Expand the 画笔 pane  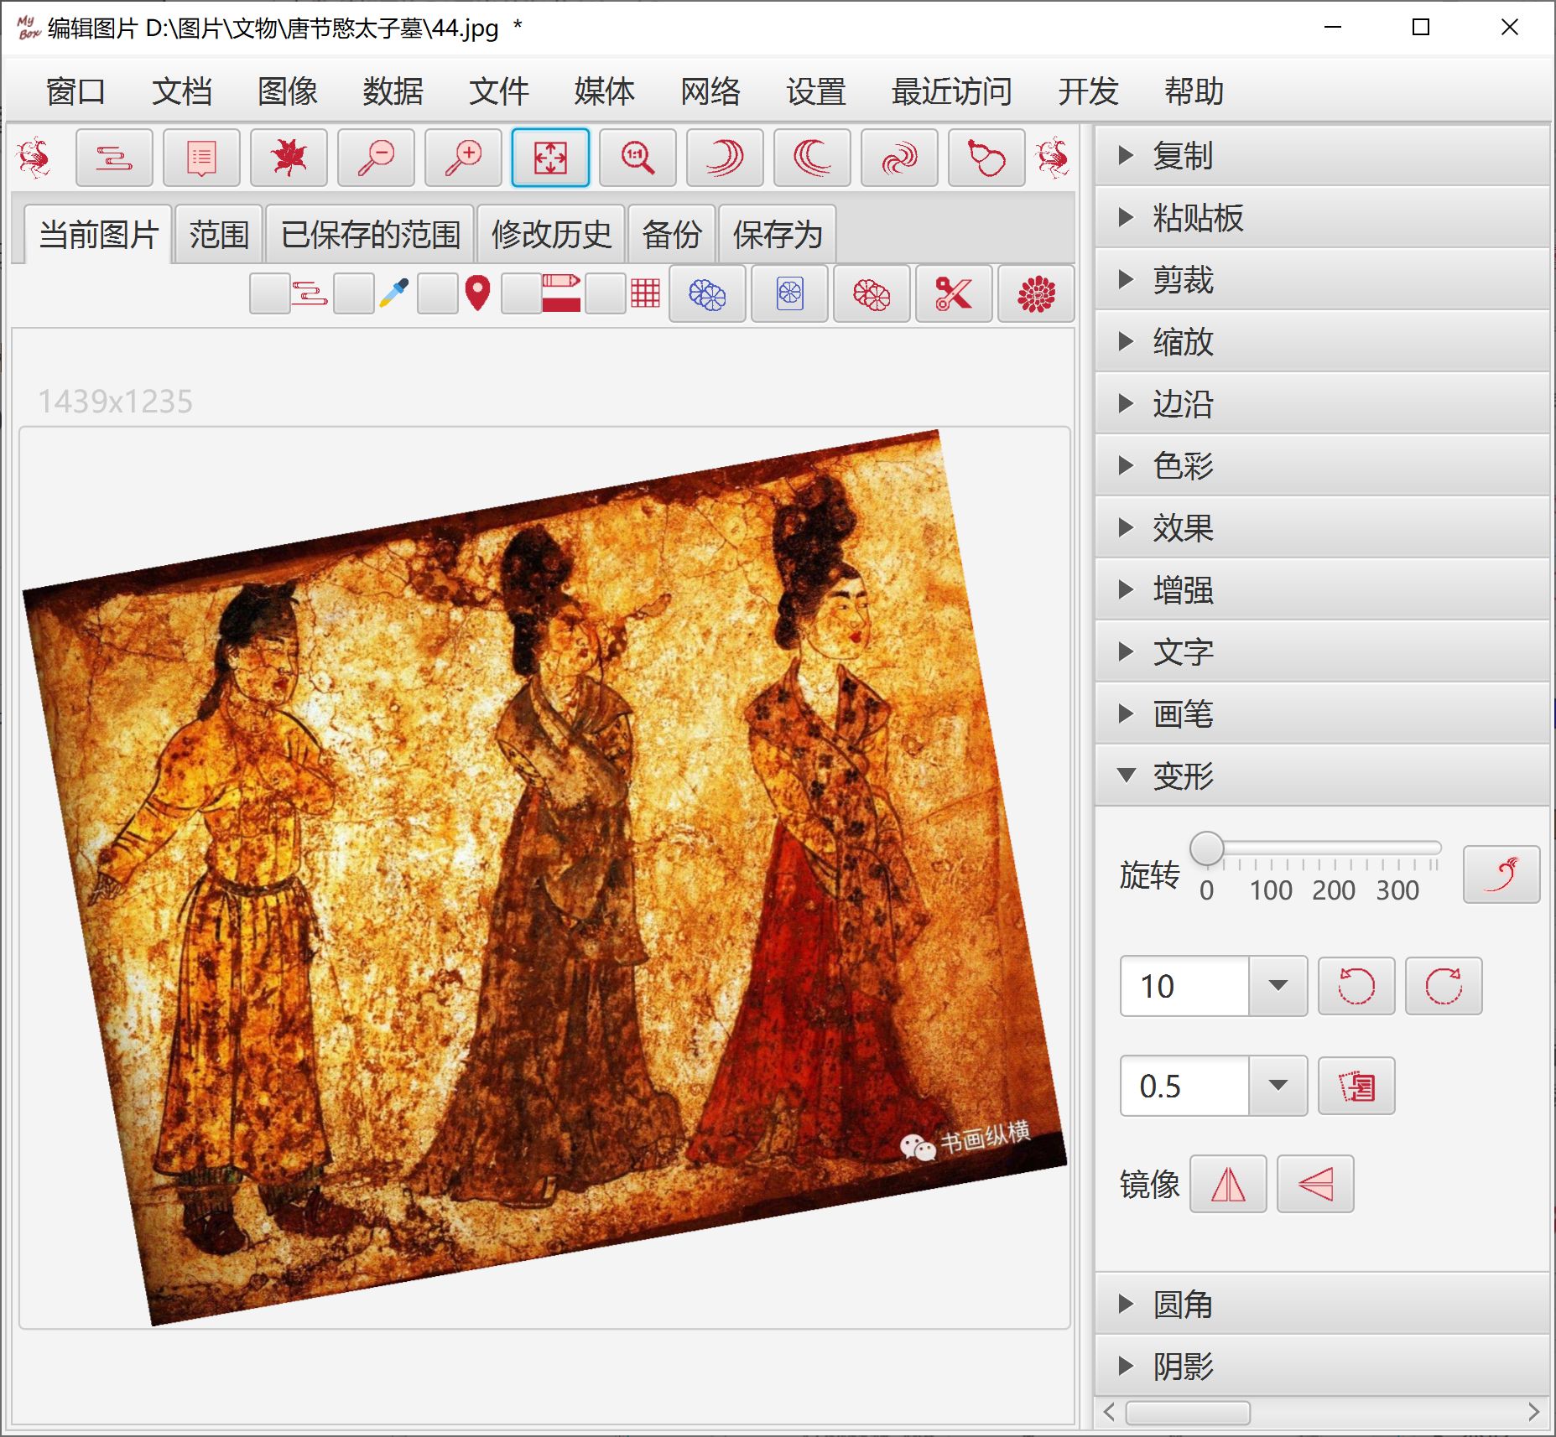coord(1322,714)
